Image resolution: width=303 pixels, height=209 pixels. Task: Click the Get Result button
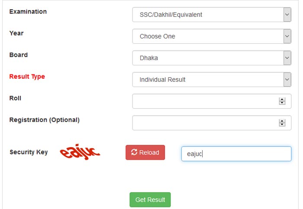(150, 199)
